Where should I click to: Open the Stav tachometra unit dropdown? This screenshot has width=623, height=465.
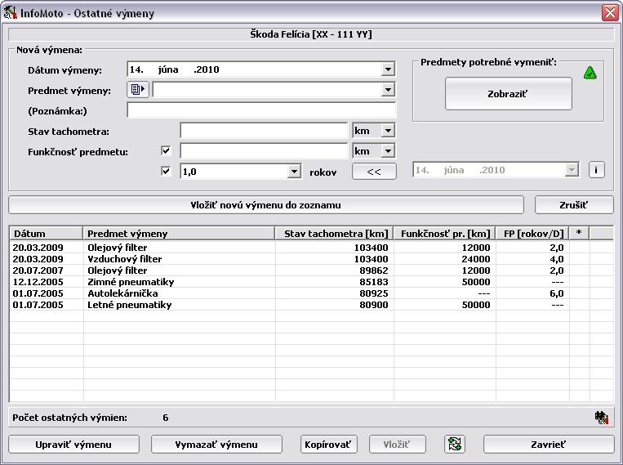[388, 131]
